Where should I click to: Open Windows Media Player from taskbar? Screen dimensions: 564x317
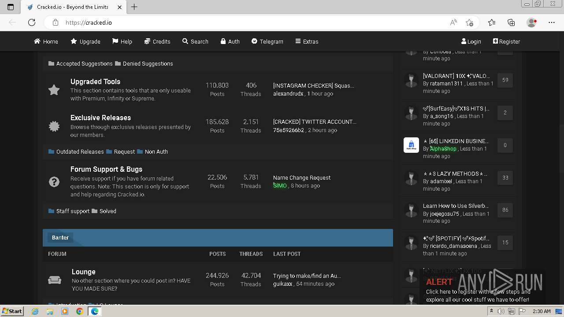[x=65, y=311]
